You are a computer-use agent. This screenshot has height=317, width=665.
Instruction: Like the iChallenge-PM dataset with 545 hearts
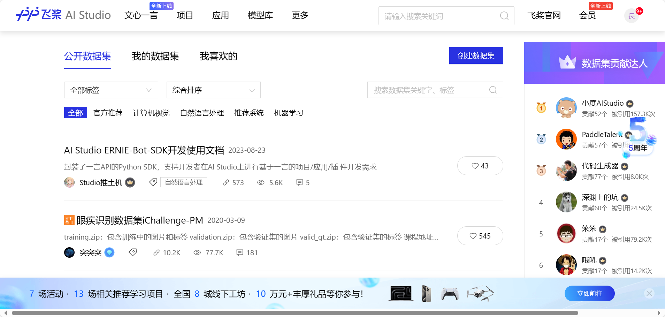tap(480, 236)
